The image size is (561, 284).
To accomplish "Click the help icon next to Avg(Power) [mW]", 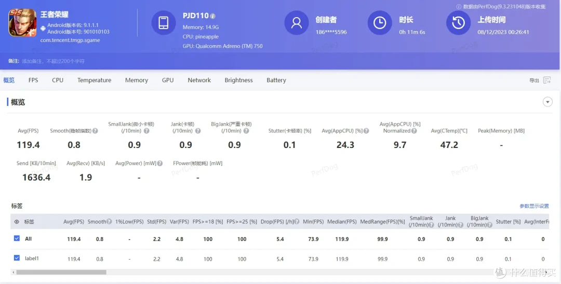I will (x=160, y=164).
